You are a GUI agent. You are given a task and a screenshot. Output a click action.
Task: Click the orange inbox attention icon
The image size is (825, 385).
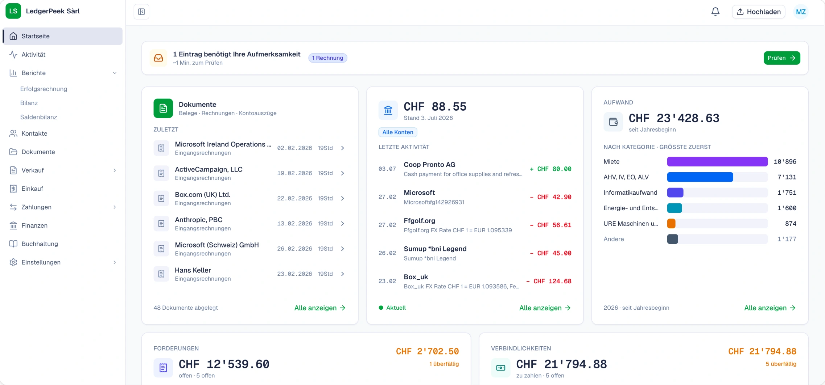click(x=158, y=58)
